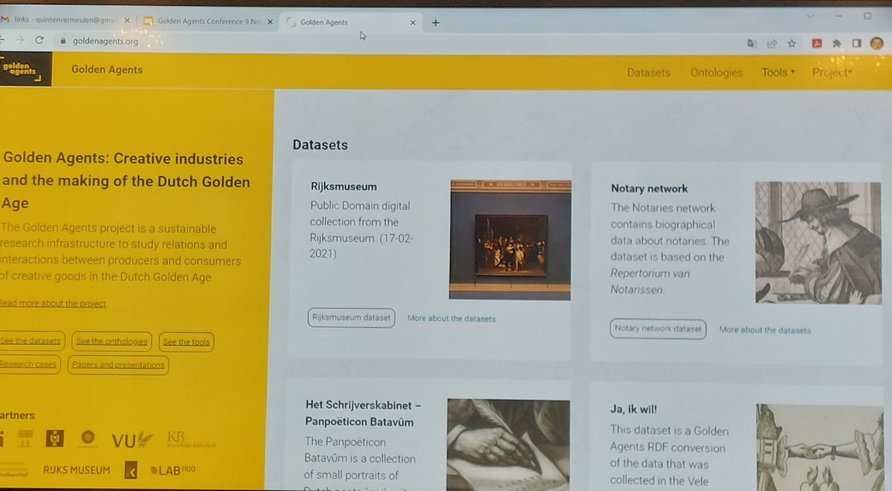Reload the page with the refresh icon
892x491 pixels.
40,41
